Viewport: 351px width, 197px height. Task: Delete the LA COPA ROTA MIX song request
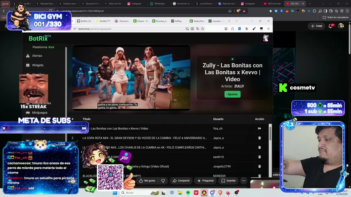click(x=259, y=138)
